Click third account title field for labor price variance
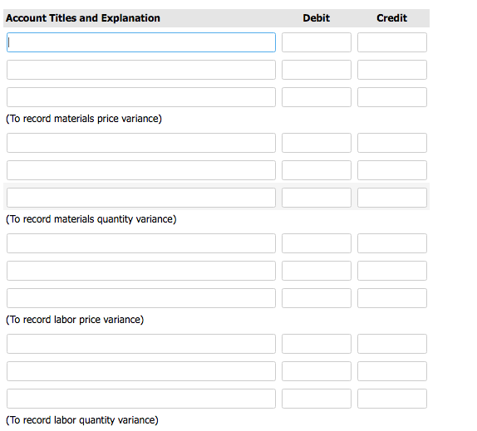This screenshot has height=431, width=477. pos(141,298)
